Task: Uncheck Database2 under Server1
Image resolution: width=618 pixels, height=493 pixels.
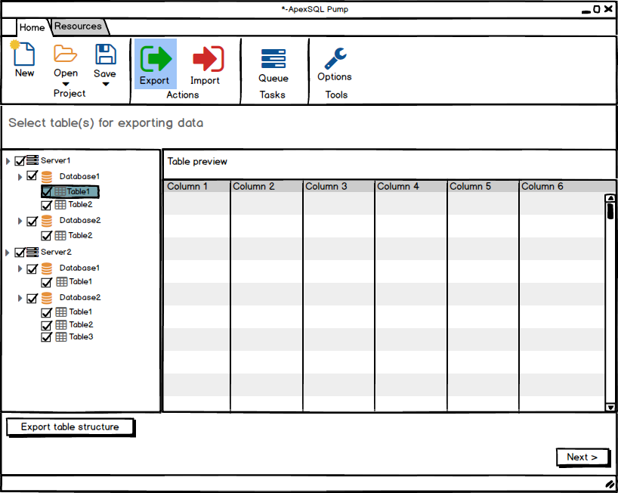Action: click(32, 221)
